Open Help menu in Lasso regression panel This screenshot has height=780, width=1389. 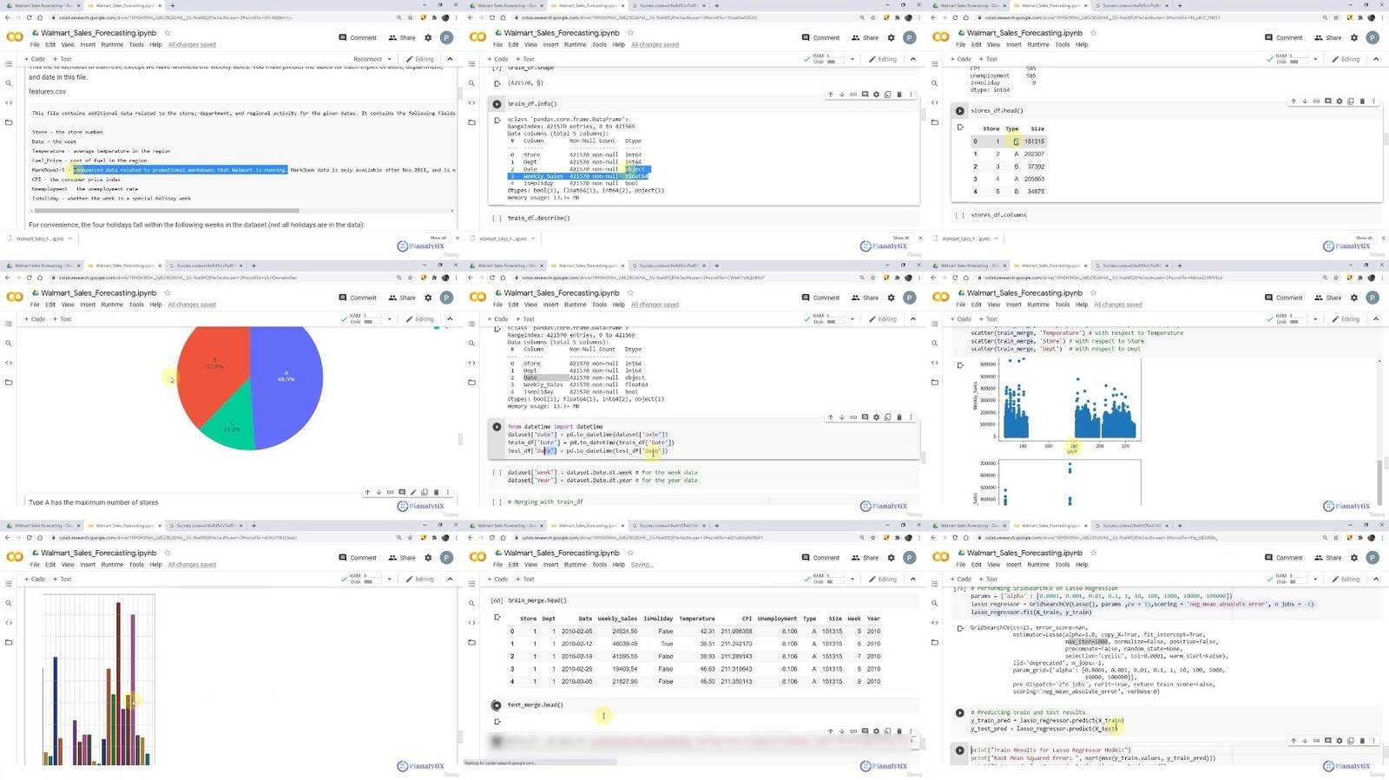click(x=1082, y=565)
